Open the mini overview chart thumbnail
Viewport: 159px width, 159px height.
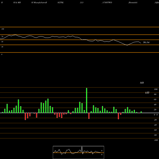[x=79, y=152]
